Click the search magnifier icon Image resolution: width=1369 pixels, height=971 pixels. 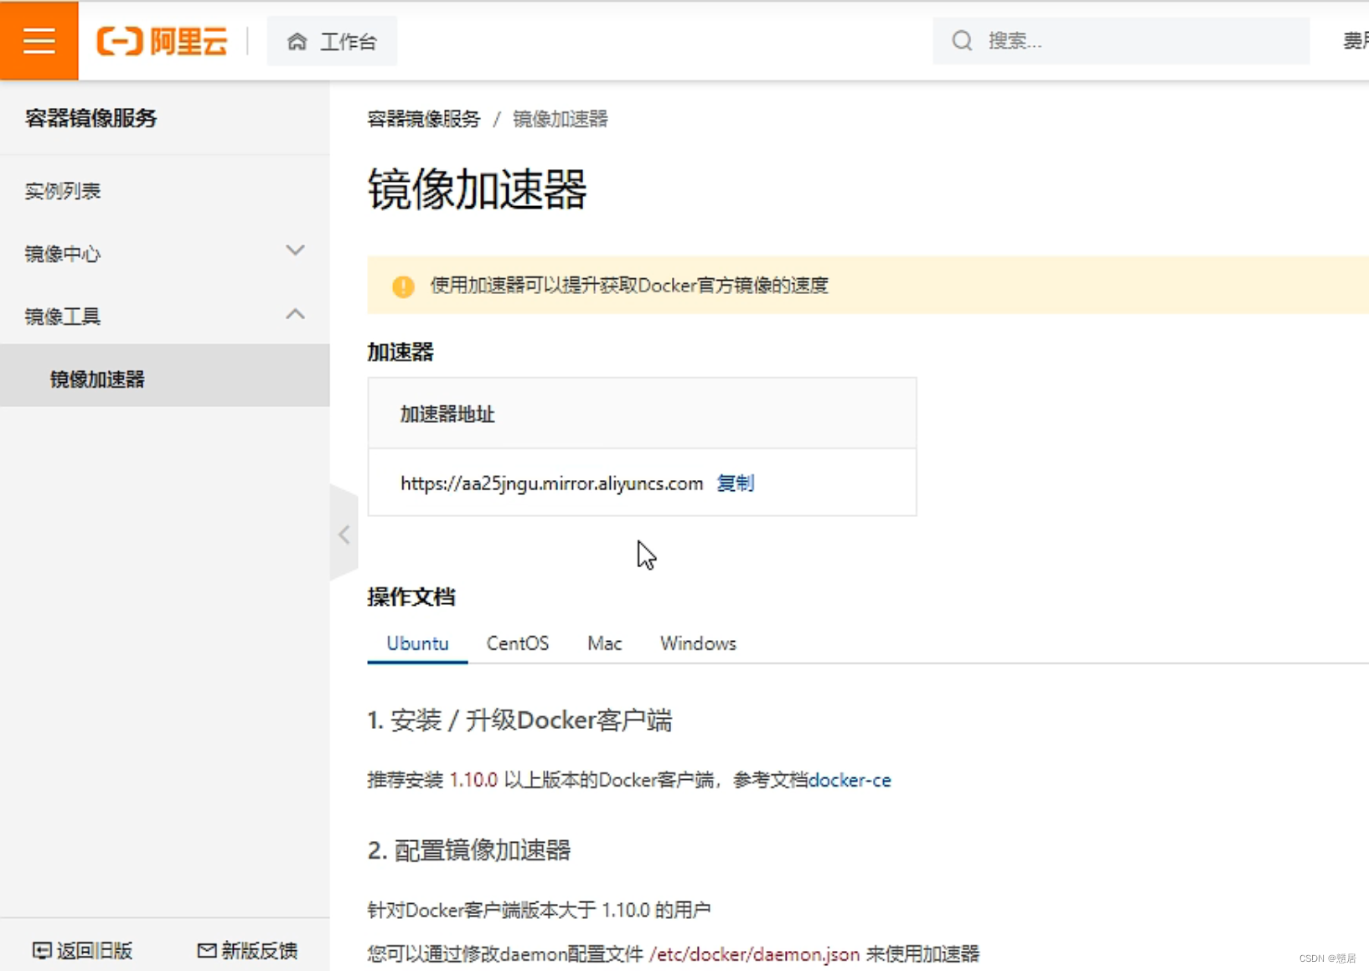point(962,40)
